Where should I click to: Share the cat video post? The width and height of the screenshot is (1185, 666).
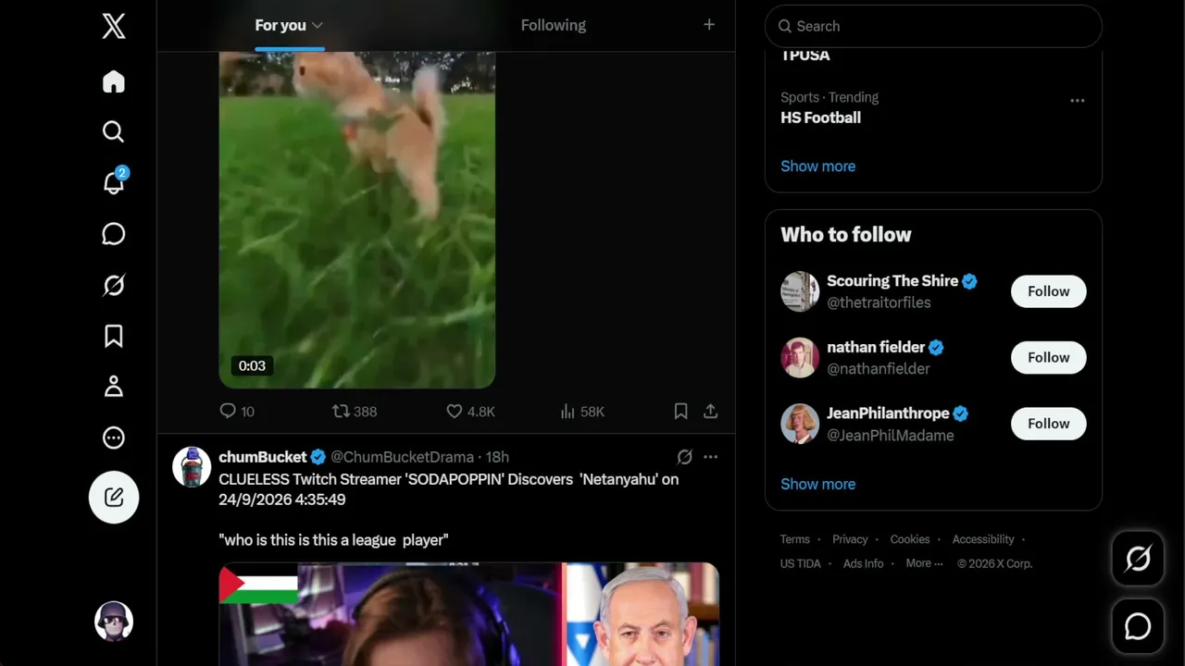(711, 411)
